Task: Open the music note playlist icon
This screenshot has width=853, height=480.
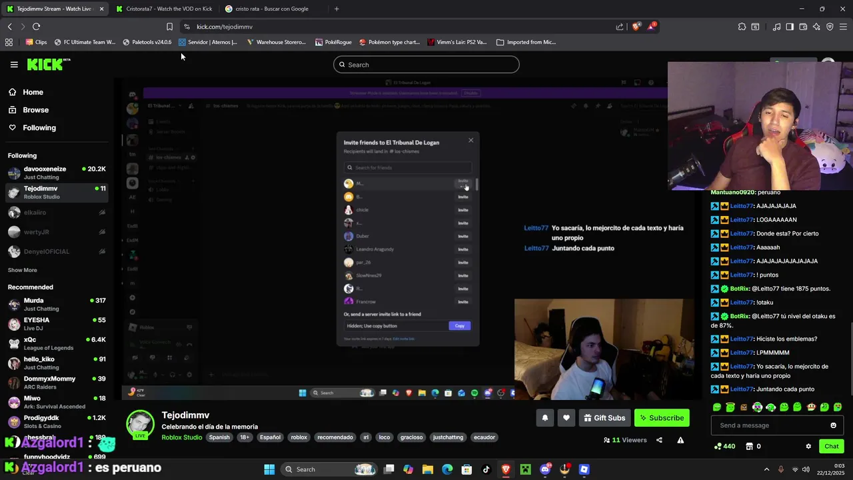Action: (776, 27)
